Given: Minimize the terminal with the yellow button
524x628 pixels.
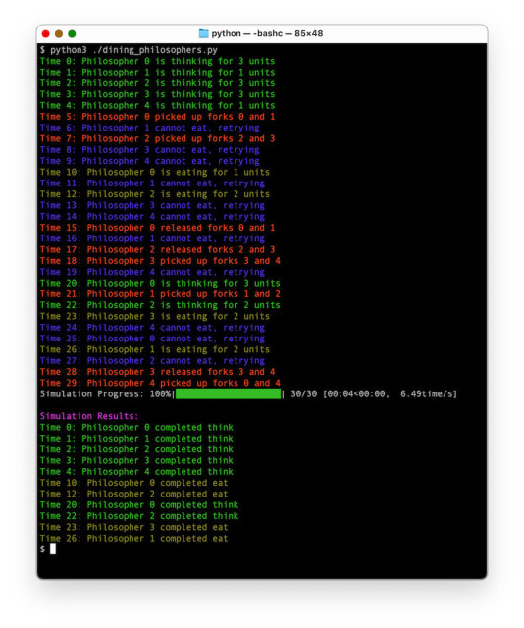Looking at the screenshot, I should pyautogui.click(x=59, y=34).
